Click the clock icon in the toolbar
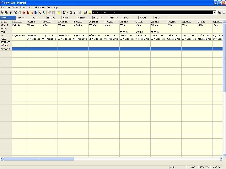 click(x=2, y=13)
